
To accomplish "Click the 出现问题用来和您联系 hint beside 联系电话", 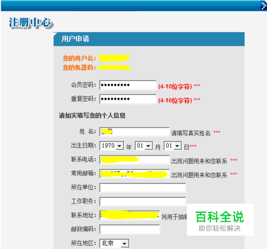I will [199, 161].
